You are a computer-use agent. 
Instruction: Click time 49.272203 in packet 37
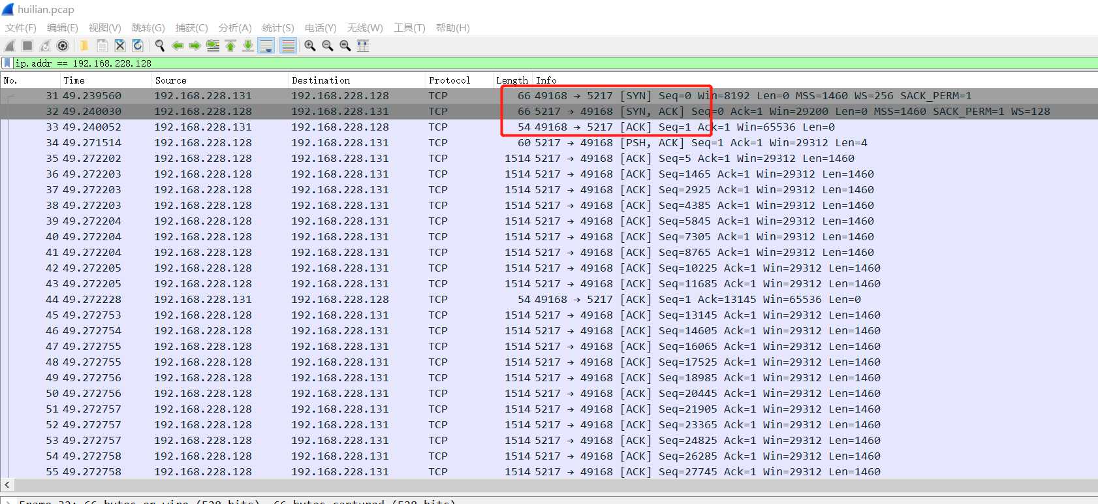(x=92, y=190)
